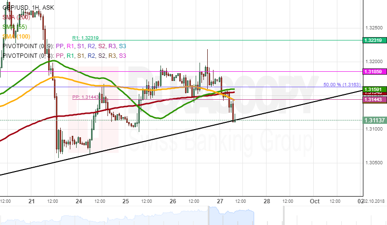Image resolution: width=387 pixels, height=225 pixels.
Task: Select date 26 on the time axis
Action: click(173, 200)
